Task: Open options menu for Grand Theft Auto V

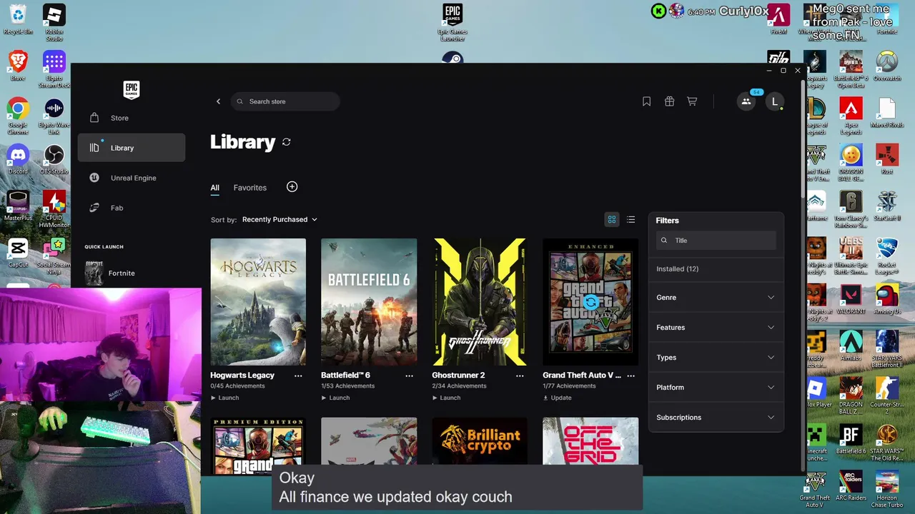Action: [x=630, y=376]
